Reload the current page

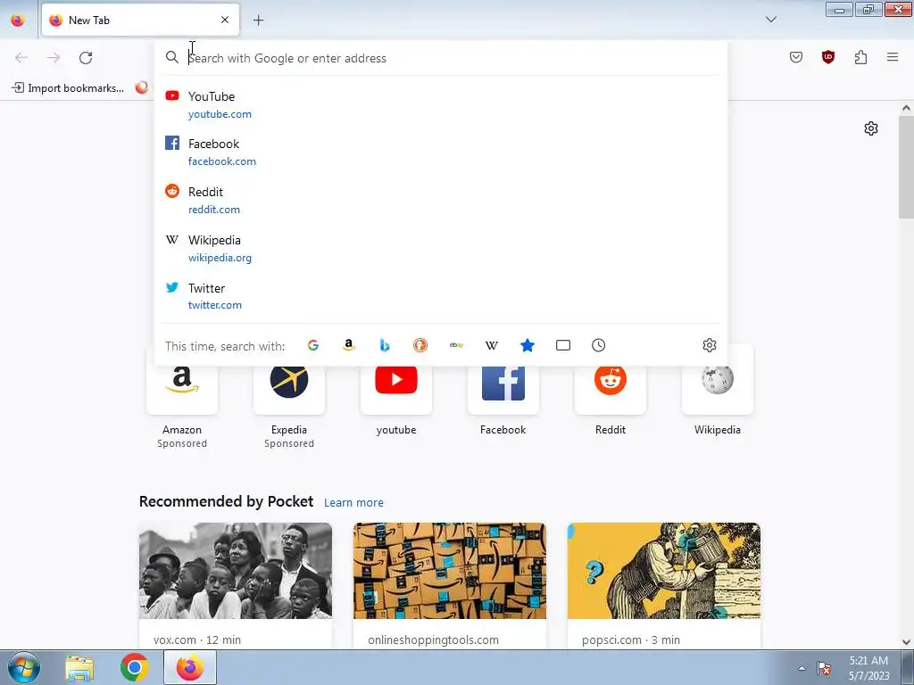86,58
